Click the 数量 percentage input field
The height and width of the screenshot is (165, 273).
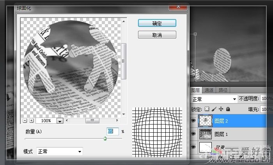point(112,131)
